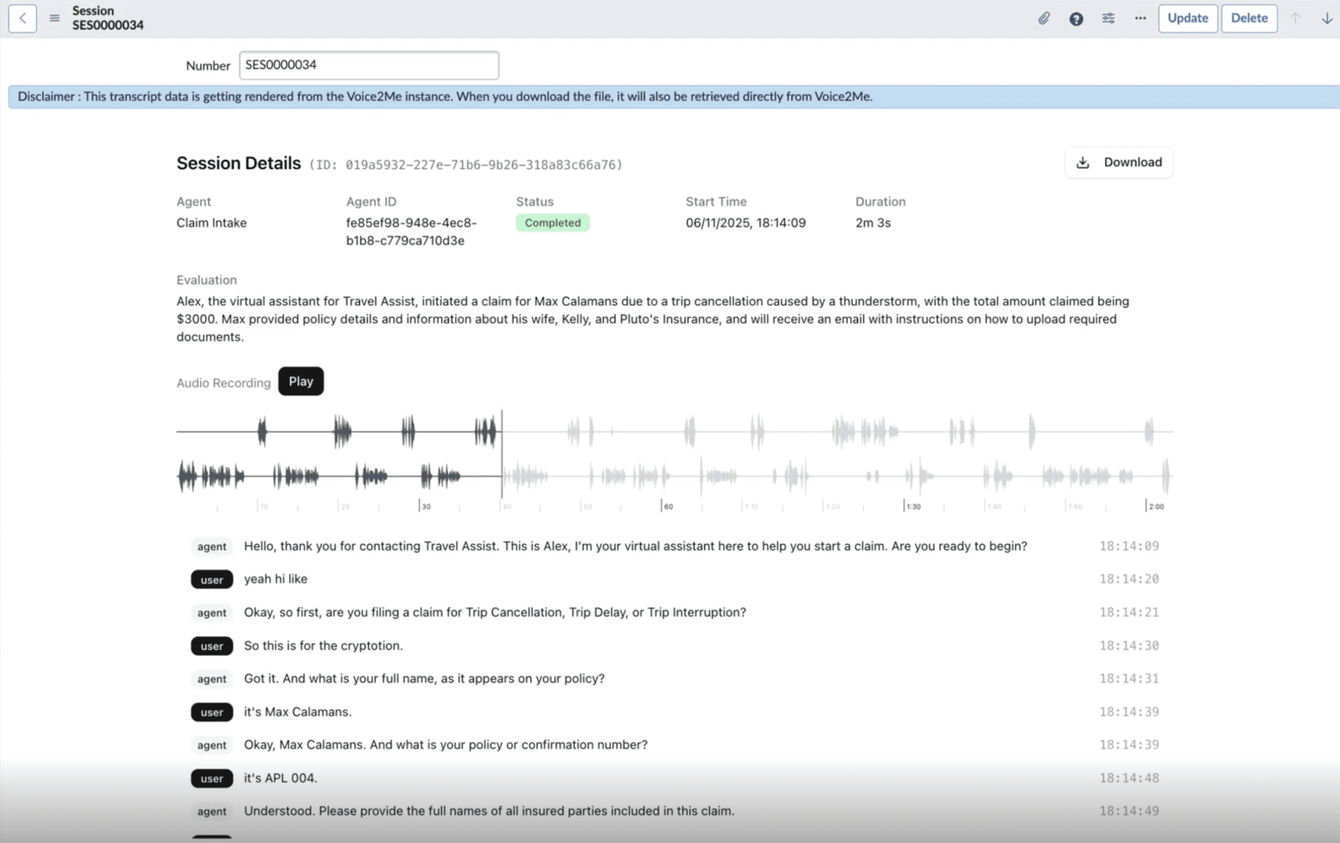Click the session ID text

point(465,165)
